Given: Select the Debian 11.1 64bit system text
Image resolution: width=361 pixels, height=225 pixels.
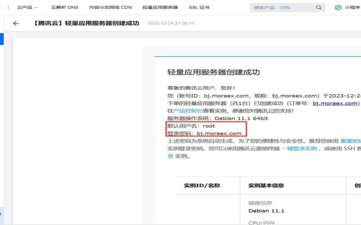Looking at the screenshot, I should 241,118.
